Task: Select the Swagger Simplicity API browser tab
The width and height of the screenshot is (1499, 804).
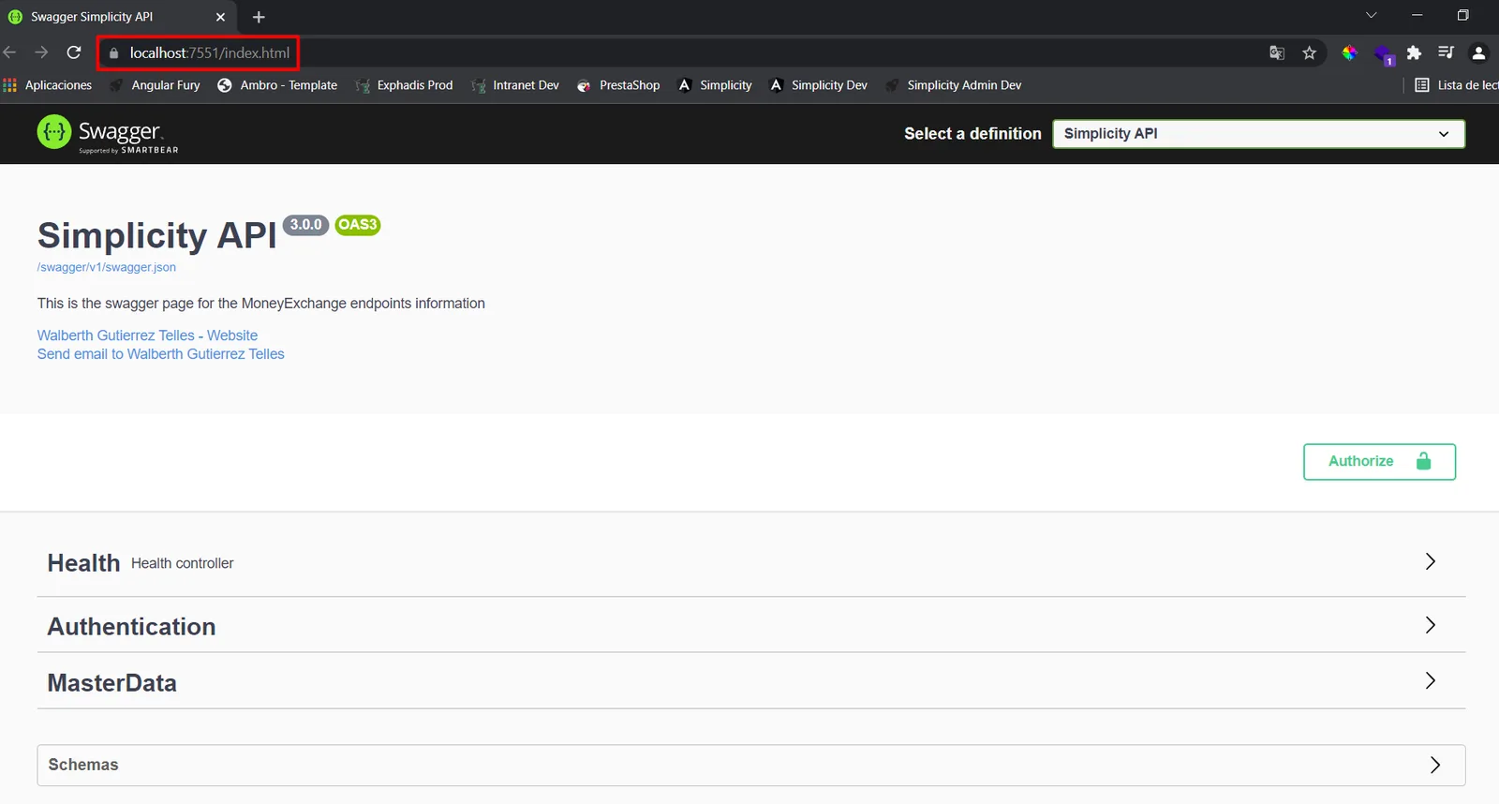Action: coord(112,17)
